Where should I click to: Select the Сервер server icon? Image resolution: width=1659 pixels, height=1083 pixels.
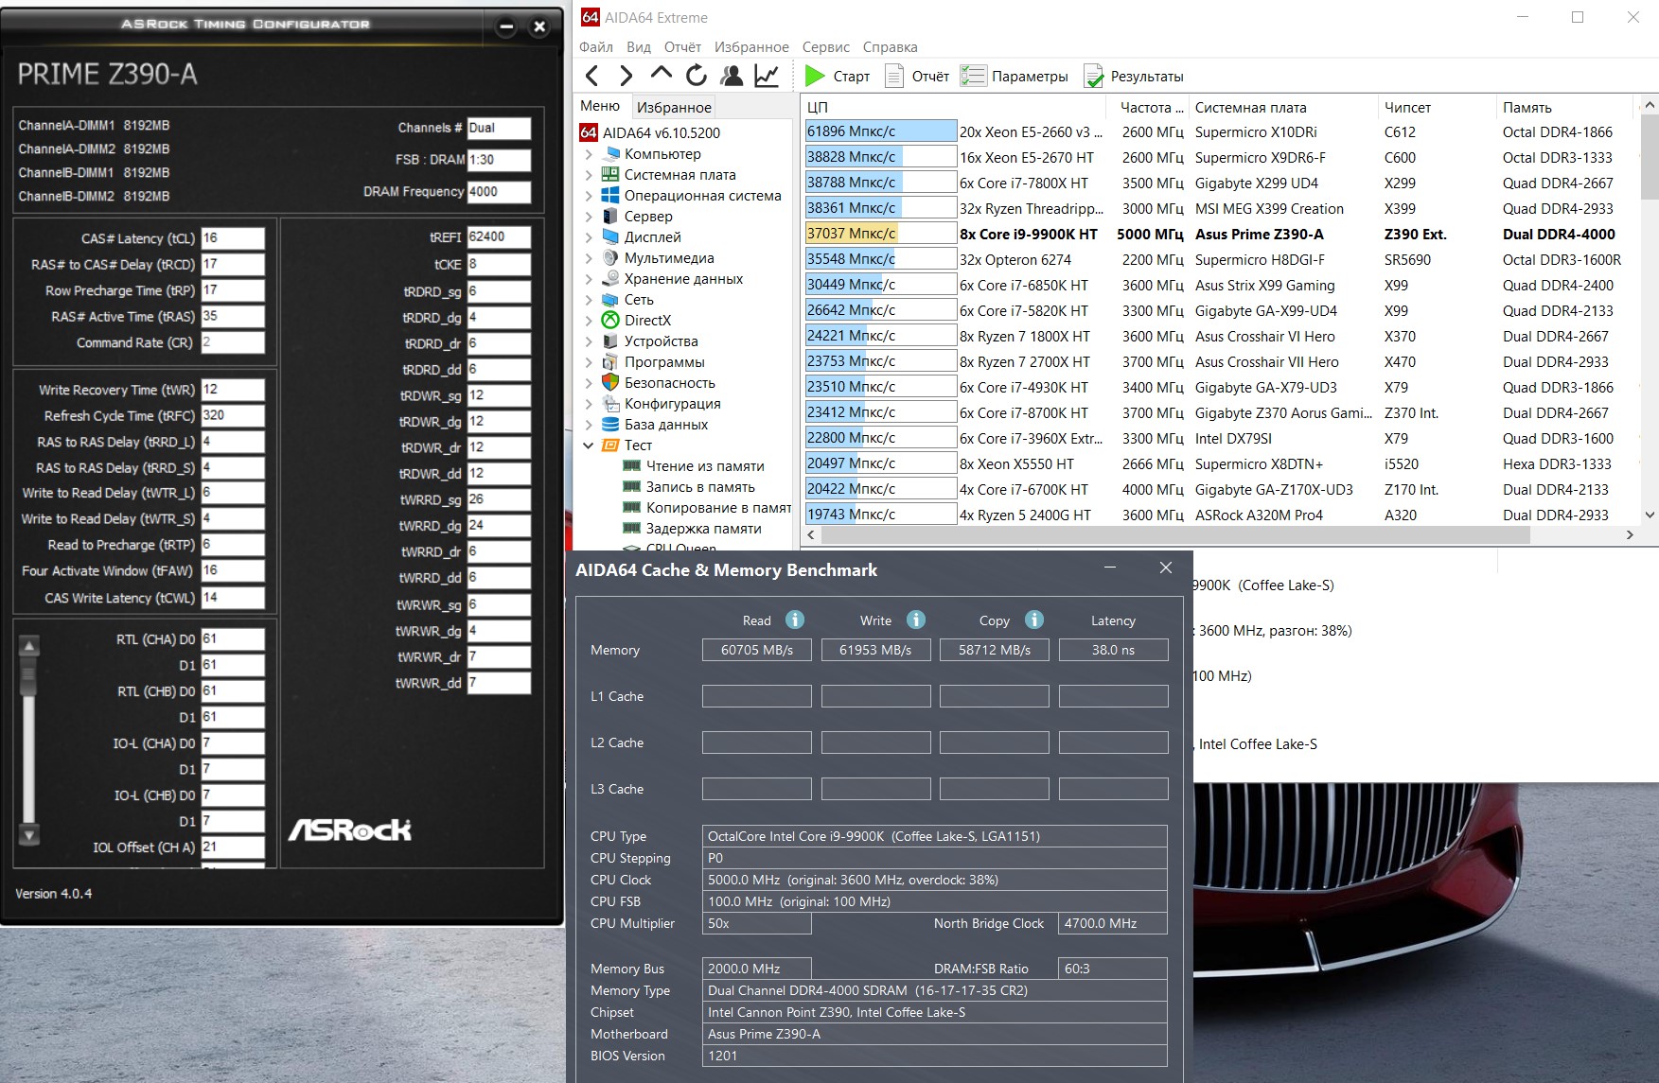point(611,216)
